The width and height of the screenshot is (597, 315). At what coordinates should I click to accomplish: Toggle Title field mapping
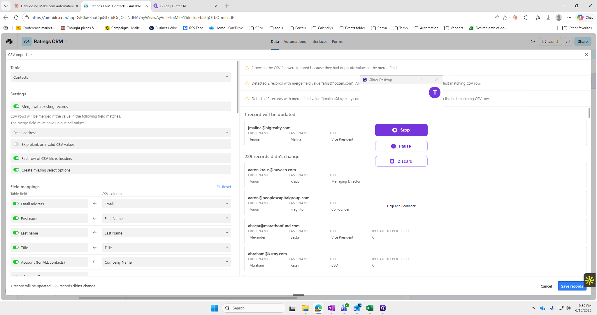coord(16,247)
